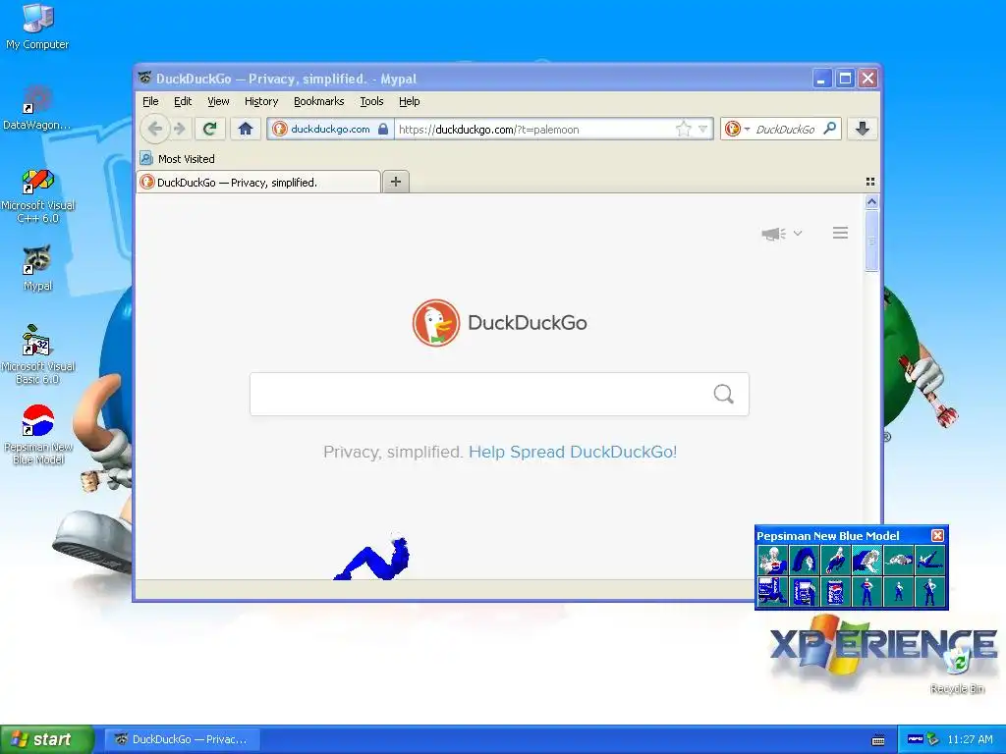Open the Help menu

410,101
